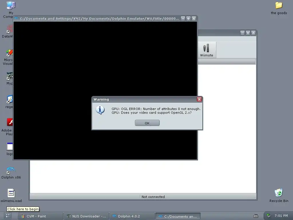Close the Dolphin game render window
This screenshot has height=220, width=293.
click(194, 18)
